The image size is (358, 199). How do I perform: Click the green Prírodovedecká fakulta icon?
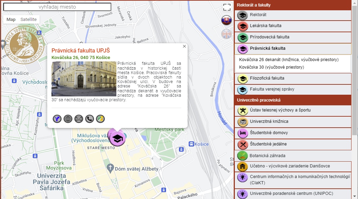coord(243,38)
